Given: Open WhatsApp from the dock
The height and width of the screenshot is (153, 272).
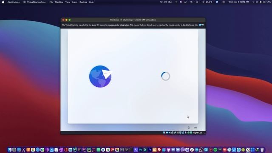Looking at the screenshot, I should pos(201,150).
